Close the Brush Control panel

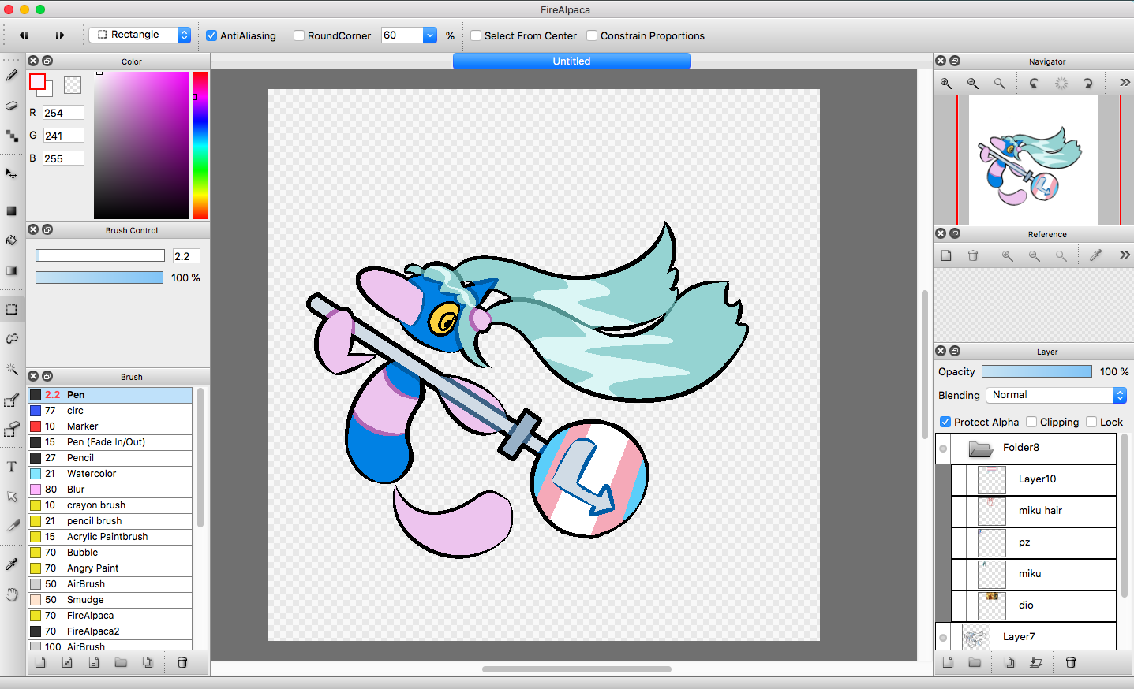[33, 229]
